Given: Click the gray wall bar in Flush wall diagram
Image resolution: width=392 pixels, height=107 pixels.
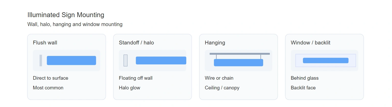Looking at the screenshot, I should 41,61.
